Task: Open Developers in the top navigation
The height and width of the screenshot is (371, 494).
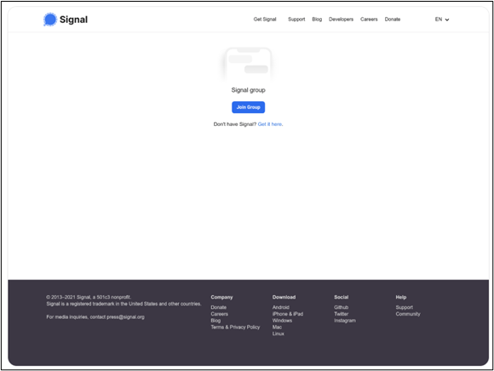Action: point(341,20)
